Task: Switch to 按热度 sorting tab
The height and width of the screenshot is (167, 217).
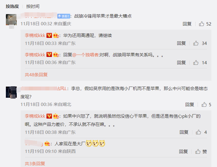Action: tap(12, 6)
